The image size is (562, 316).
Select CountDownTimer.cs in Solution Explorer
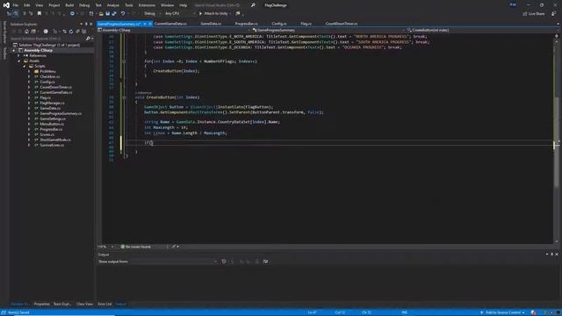click(56, 87)
